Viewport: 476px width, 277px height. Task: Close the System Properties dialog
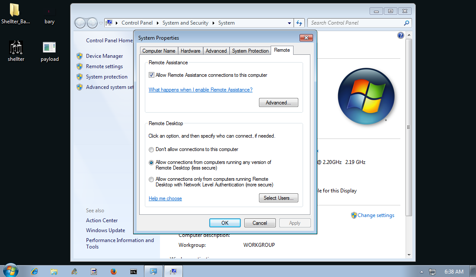[306, 38]
